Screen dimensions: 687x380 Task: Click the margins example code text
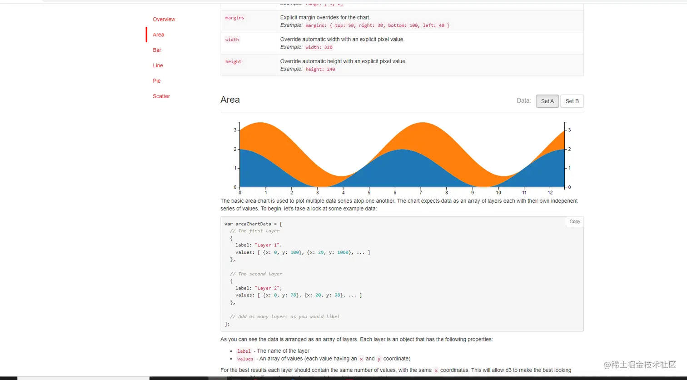tap(378, 25)
